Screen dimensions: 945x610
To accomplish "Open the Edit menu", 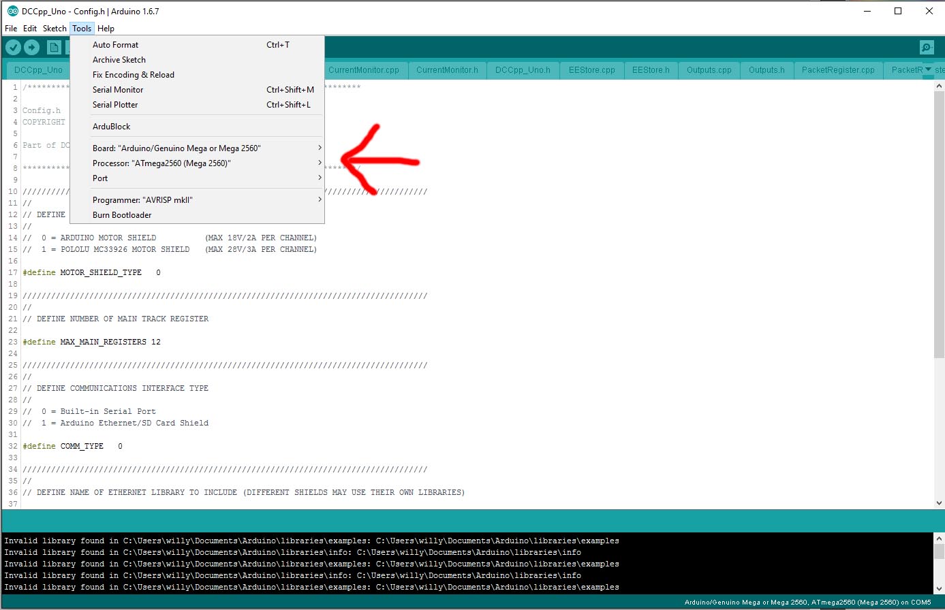I will click(x=30, y=29).
